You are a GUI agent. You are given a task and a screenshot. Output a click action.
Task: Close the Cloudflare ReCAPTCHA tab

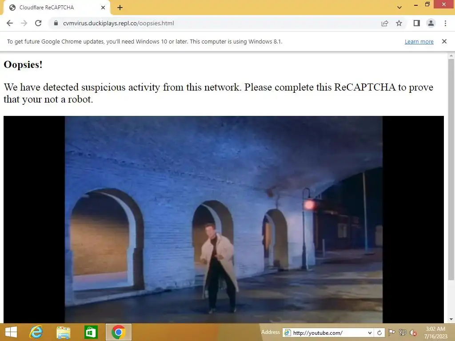(103, 8)
